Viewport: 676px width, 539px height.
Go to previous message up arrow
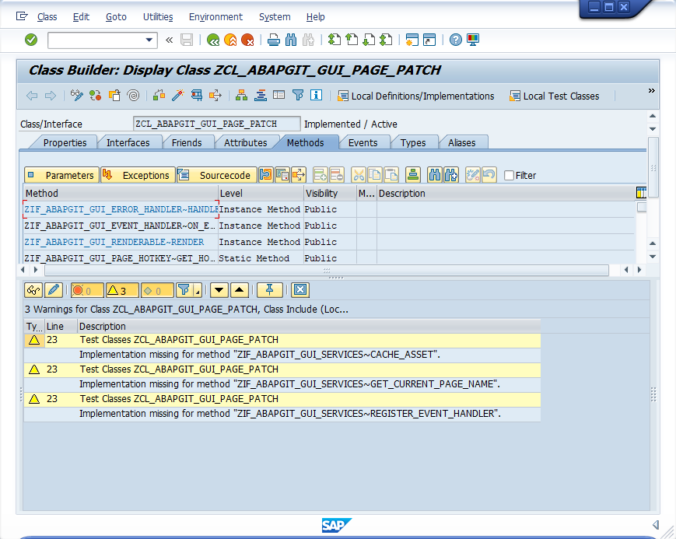pos(240,290)
